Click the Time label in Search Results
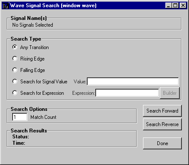The image size is (189, 165). click(x=19, y=143)
